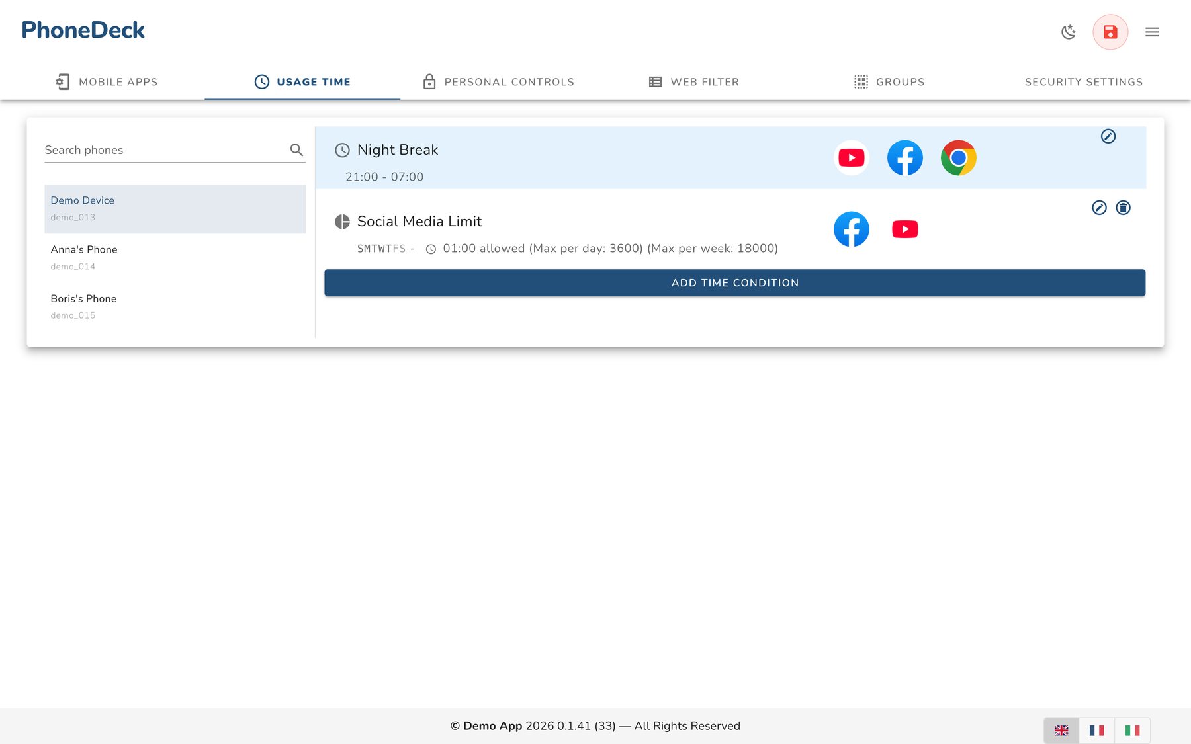Select the Usage Time tab
The image size is (1191, 744).
(x=302, y=82)
